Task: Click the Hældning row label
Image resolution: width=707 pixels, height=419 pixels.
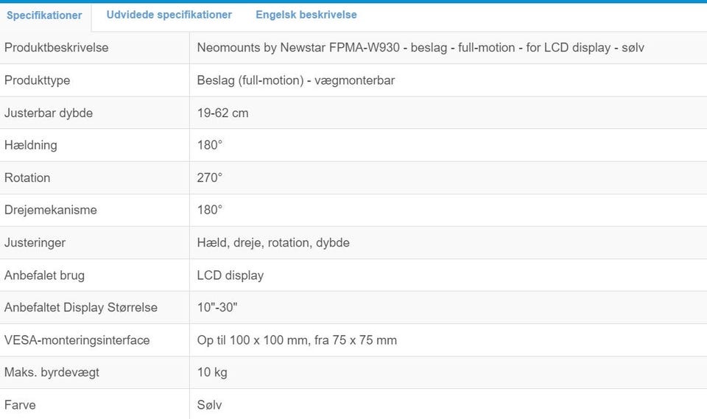Action: (x=31, y=145)
